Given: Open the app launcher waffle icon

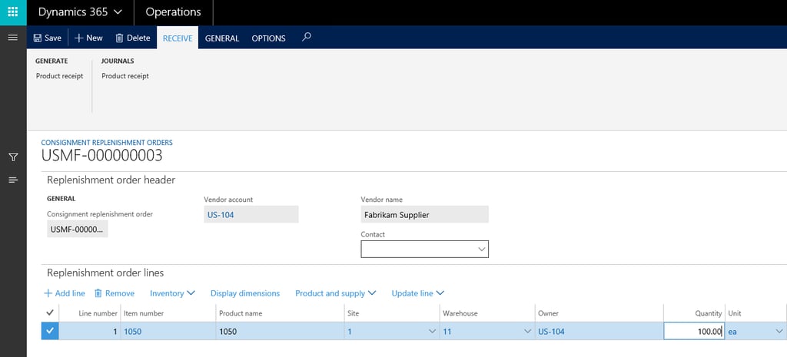Looking at the screenshot, I should tap(13, 12).
